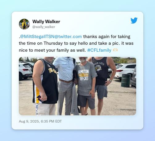Open the attached group photo

click(x=77, y=86)
